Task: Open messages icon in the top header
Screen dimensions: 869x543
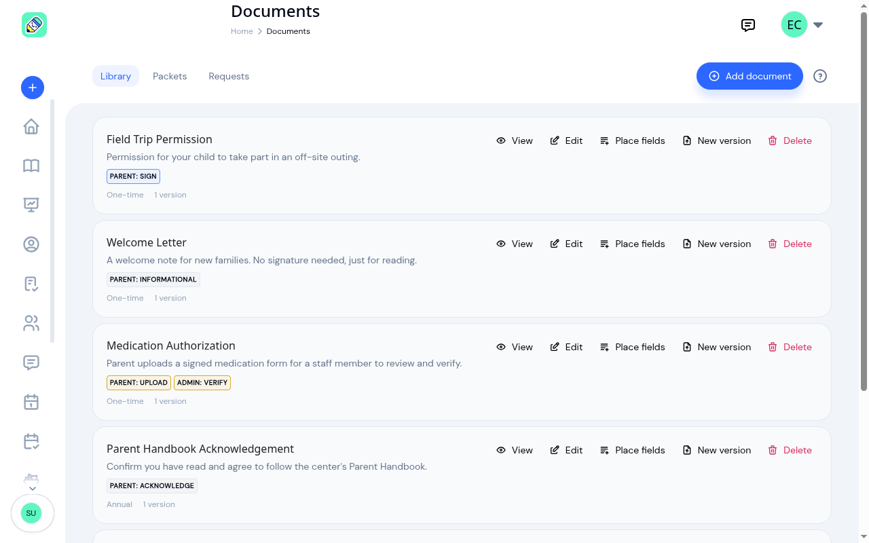Action: [748, 25]
